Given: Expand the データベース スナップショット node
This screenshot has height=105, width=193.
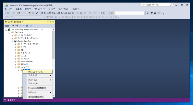Looking at the screenshot, I should point(12,38).
